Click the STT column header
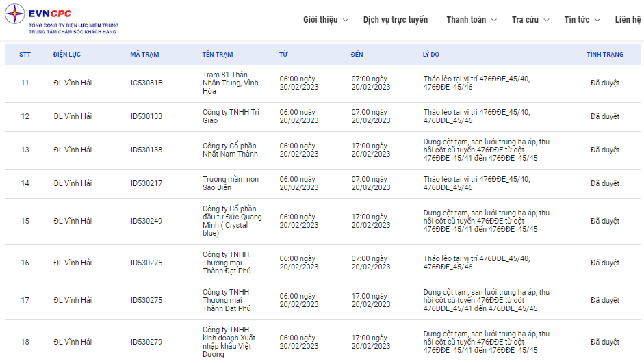The image size is (644, 363). tap(25, 55)
